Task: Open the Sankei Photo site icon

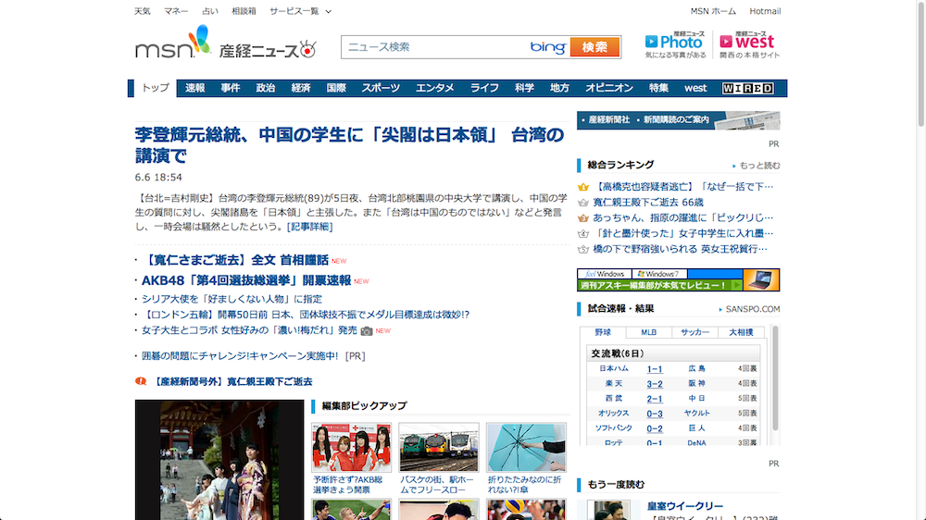Action: click(x=676, y=43)
